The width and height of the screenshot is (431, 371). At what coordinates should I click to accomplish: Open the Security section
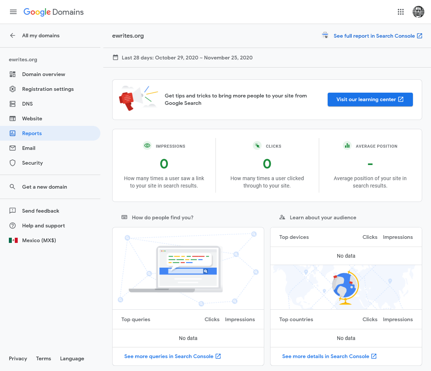50,163
